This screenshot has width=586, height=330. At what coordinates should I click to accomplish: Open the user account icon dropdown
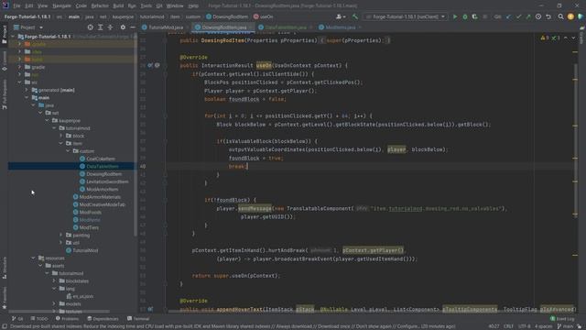click(340, 16)
